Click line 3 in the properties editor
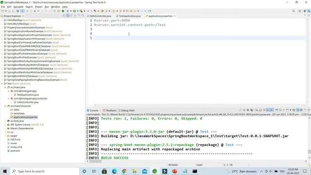Viewport: 311px width, 175px height. pos(199,29)
